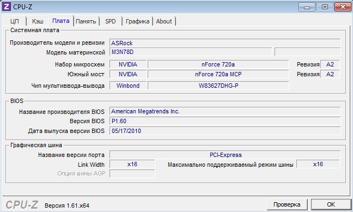
Task: Select the Плата tab
Action: pyautogui.click(x=61, y=21)
